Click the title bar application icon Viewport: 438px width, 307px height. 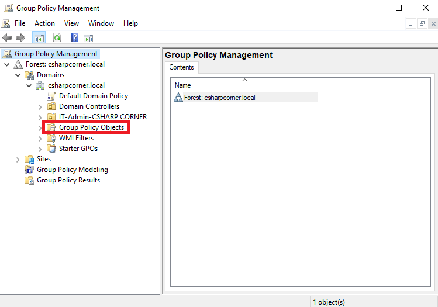click(x=9, y=8)
